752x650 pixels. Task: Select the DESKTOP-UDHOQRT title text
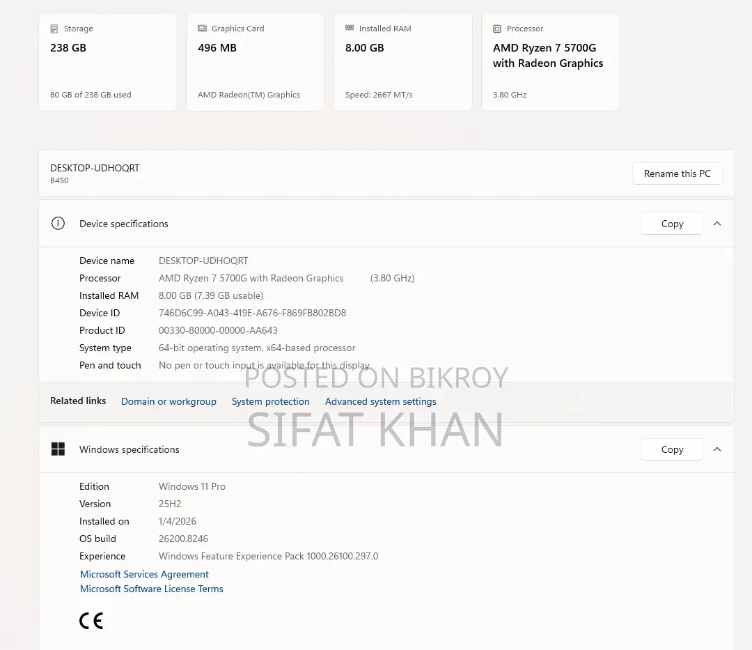coord(95,168)
